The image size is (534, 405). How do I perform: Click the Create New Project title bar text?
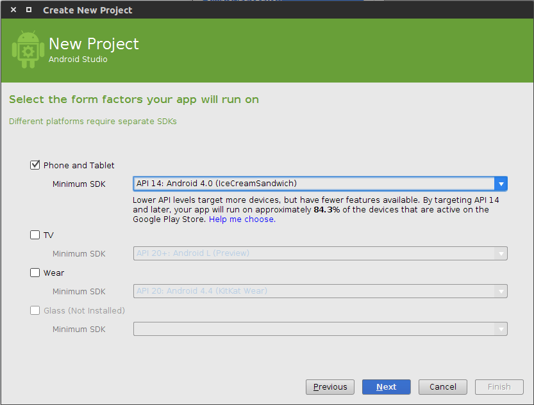click(88, 10)
